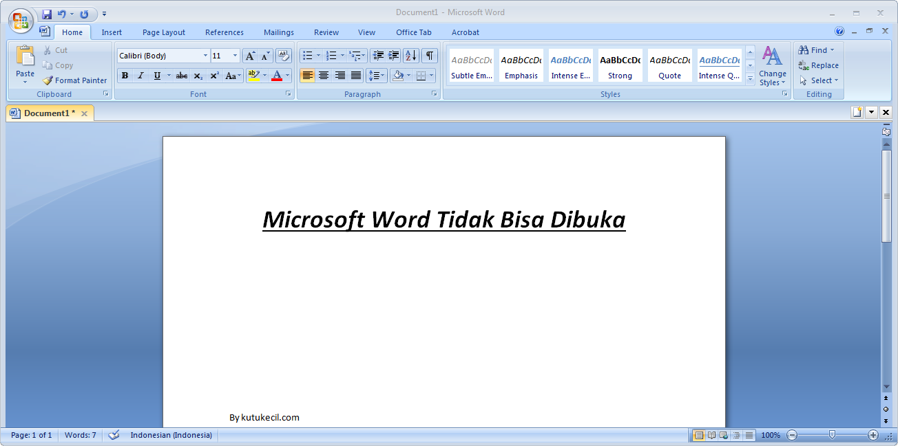Apply bullet list formatting

tap(308, 56)
